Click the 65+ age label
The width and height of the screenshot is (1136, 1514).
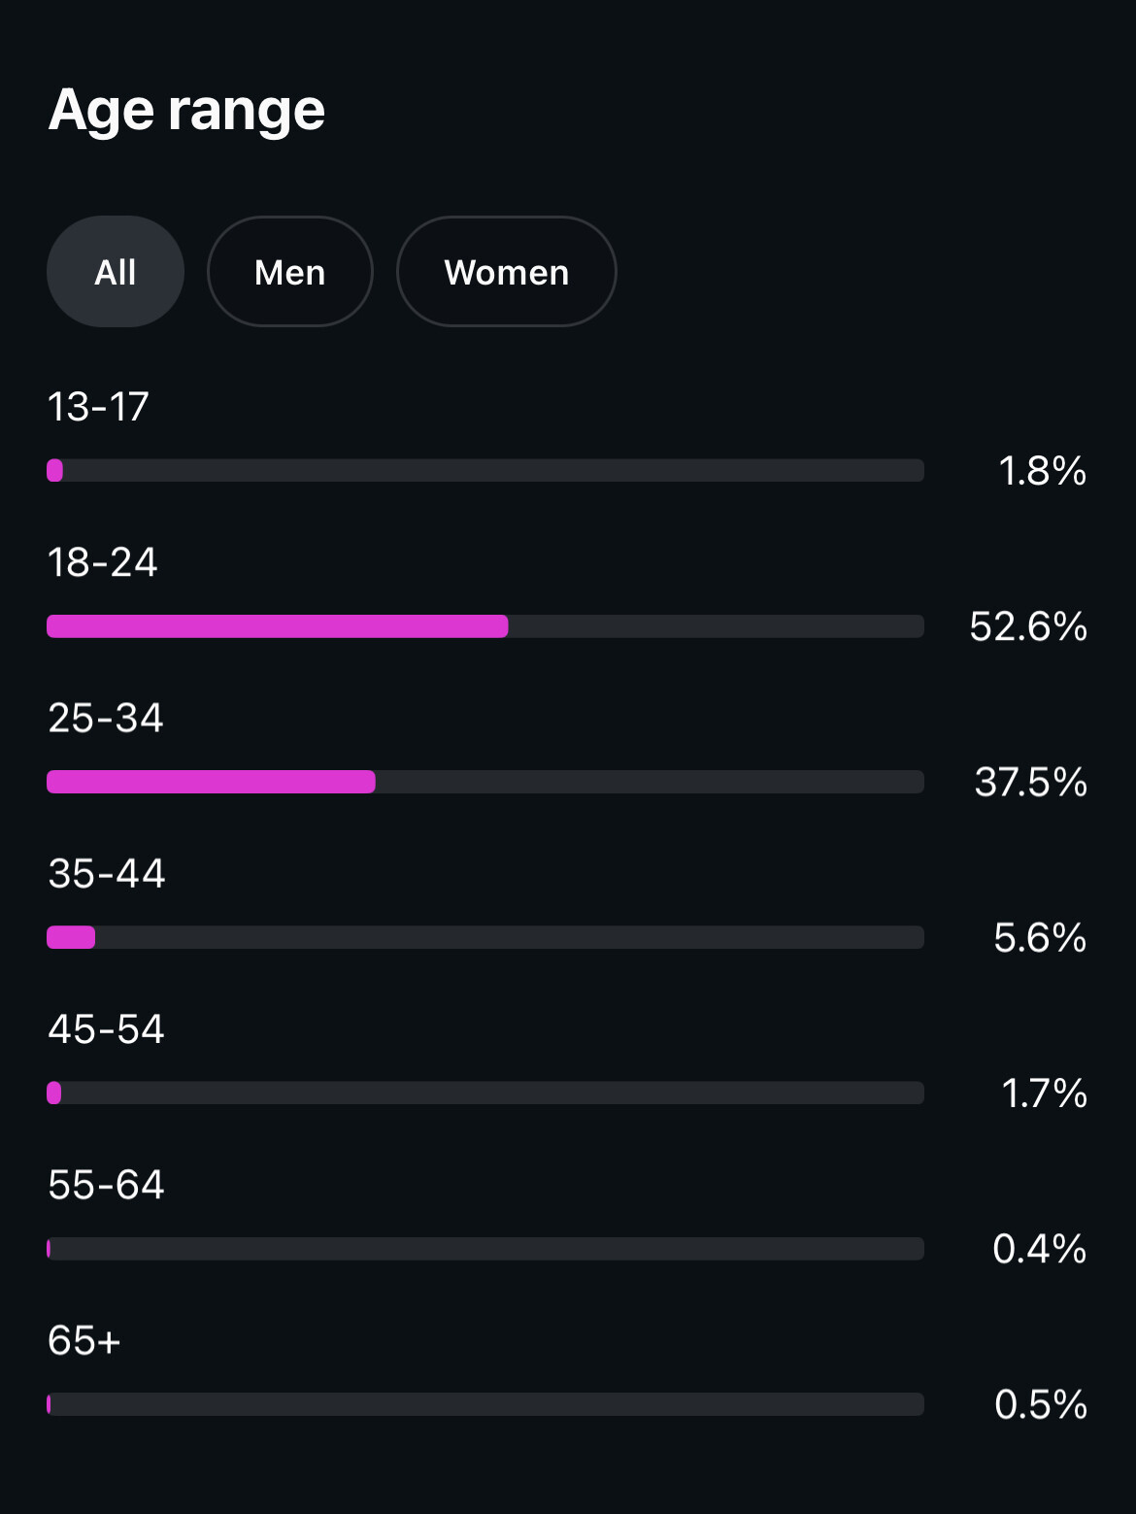[x=84, y=1340]
